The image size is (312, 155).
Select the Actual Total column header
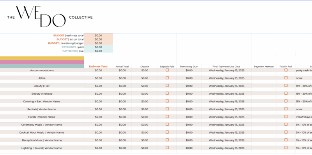pyautogui.click(x=122, y=67)
